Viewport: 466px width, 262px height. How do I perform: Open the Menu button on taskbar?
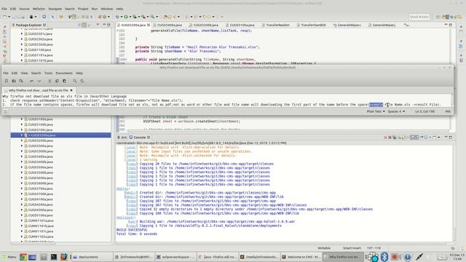pos(9,257)
